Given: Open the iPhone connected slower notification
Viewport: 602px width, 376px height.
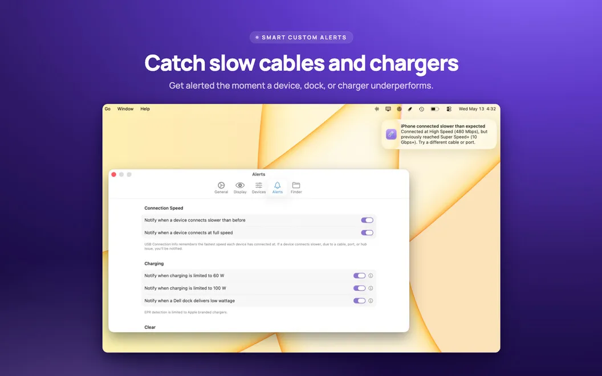Looking at the screenshot, I should pyautogui.click(x=439, y=134).
